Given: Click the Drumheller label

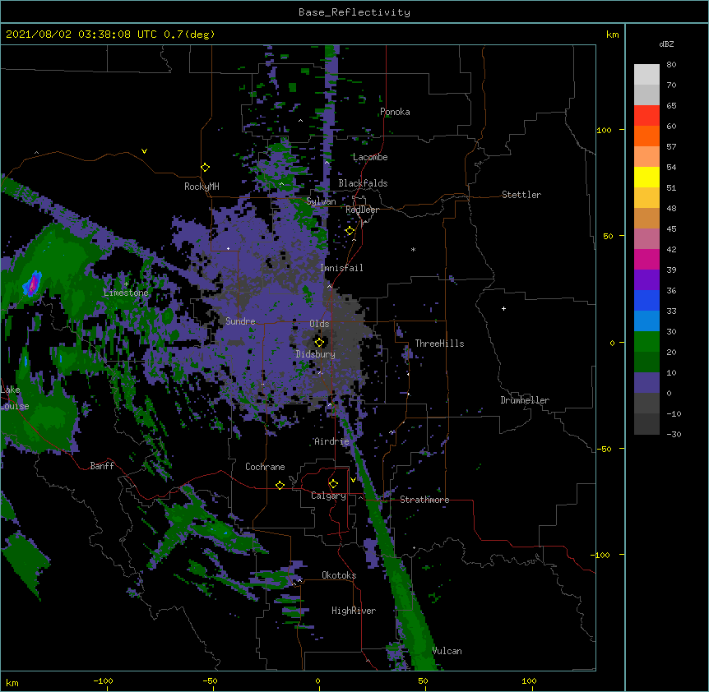Looking at the screenshot, I should (525, 400).
